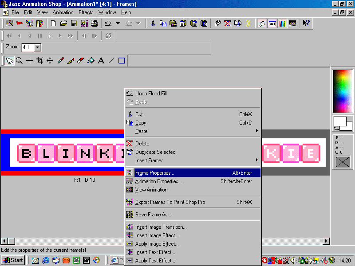
Task: Select the Flood Fill tool
Action: coord(91,61)
